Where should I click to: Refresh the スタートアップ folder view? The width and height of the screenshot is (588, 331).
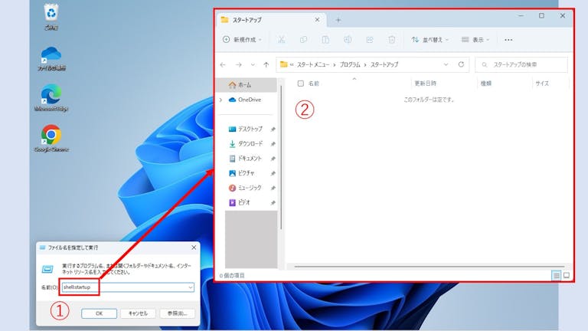tap(461, 64)
